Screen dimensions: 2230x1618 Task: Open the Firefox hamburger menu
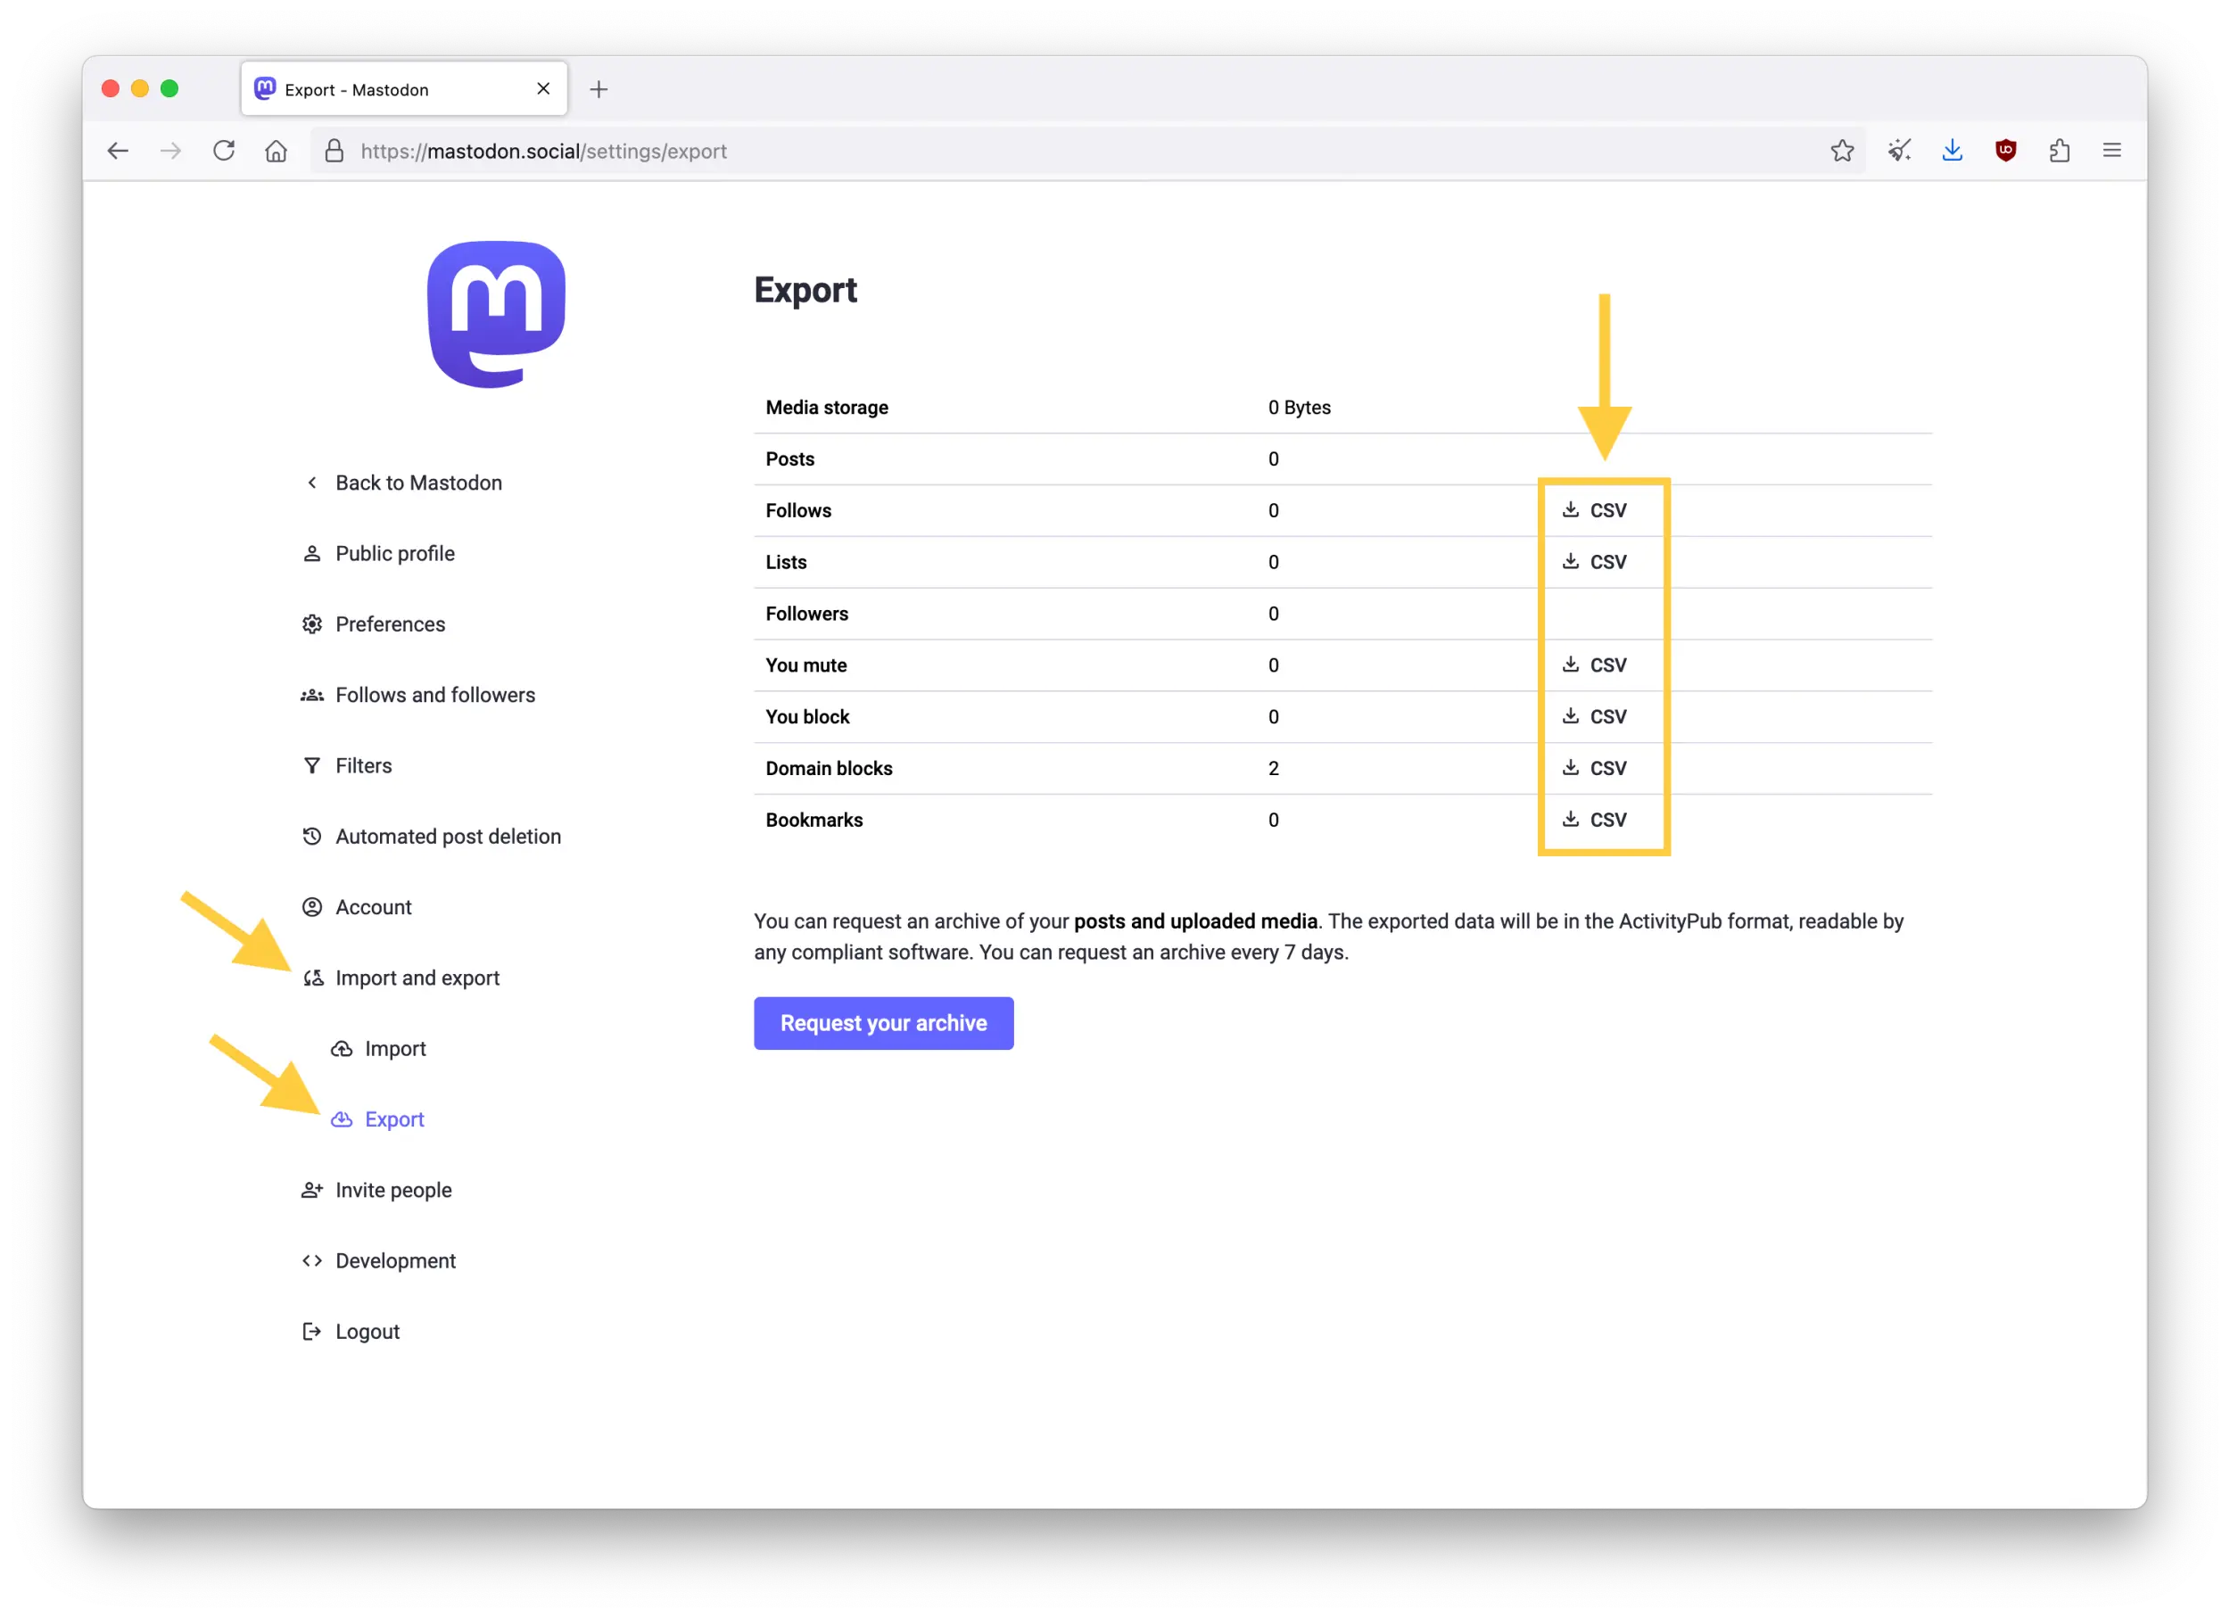(2112, 151)
